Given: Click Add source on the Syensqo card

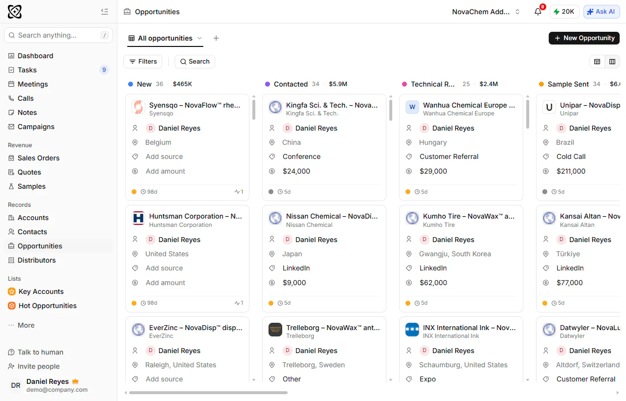Looking at the screenshot, I should [x=164, y=156].
